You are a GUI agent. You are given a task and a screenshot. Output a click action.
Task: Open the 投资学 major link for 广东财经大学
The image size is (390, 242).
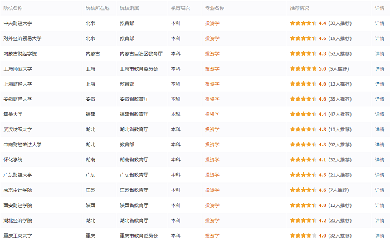tap(212, 175)
